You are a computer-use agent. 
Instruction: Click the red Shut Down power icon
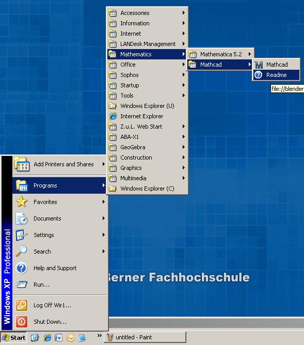tap(22, 322)
